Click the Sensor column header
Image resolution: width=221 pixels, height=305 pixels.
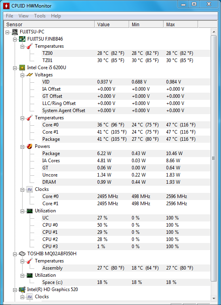(50, 25)
